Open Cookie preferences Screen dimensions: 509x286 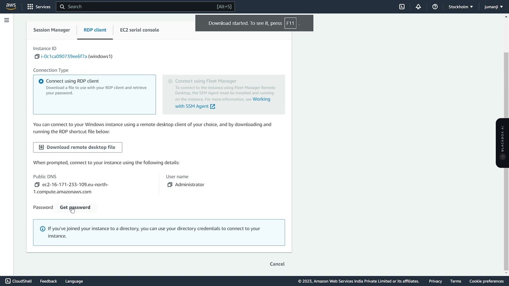pyautogui.click(x=487, y=281)
